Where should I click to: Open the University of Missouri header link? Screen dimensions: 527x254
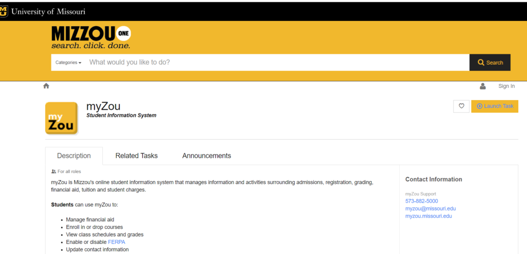(x=48, y=12)
